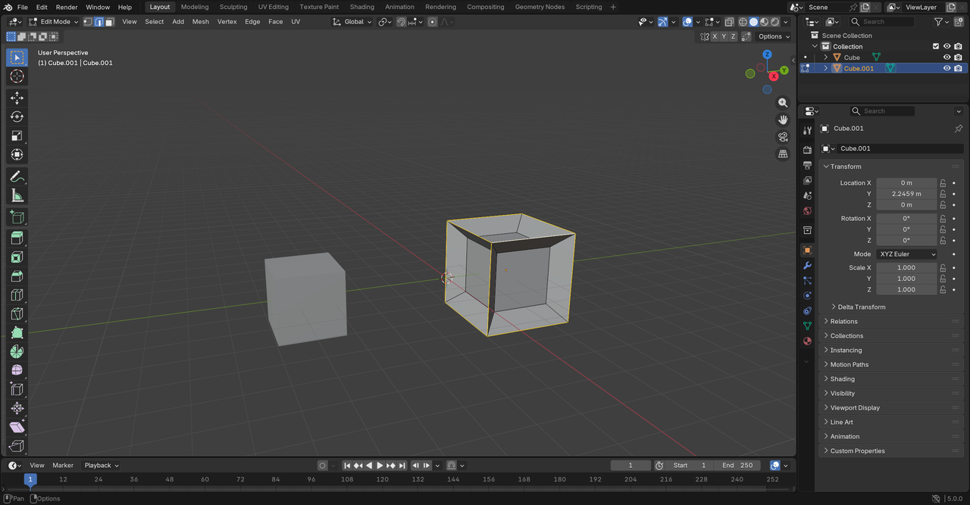Switch to the UV Editing workspace tab
The height and width of the screenshot is (505, 970).
(x=274, y=7)
